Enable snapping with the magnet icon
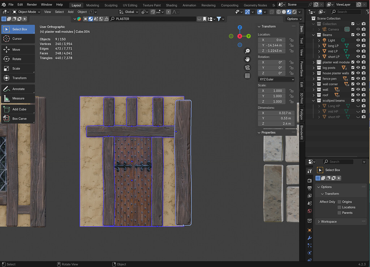The height and width of the screenshot is (267, 370). click(x=154, y=12)
